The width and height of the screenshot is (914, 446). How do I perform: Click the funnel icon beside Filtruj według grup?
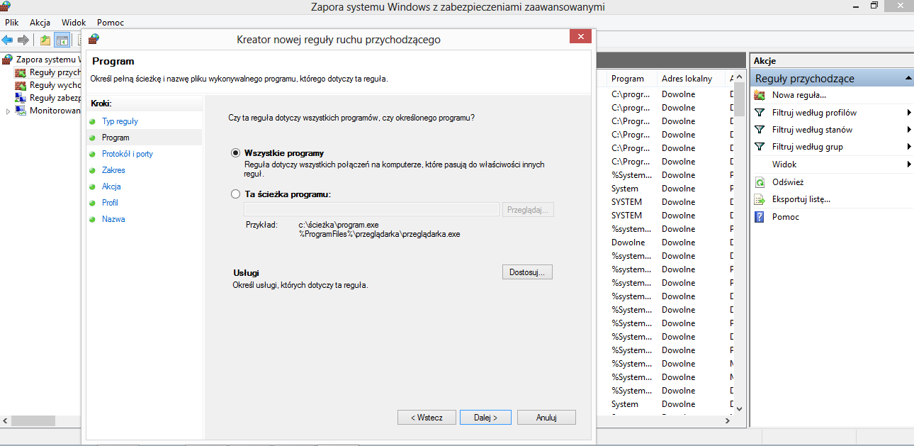pos(760,147)
